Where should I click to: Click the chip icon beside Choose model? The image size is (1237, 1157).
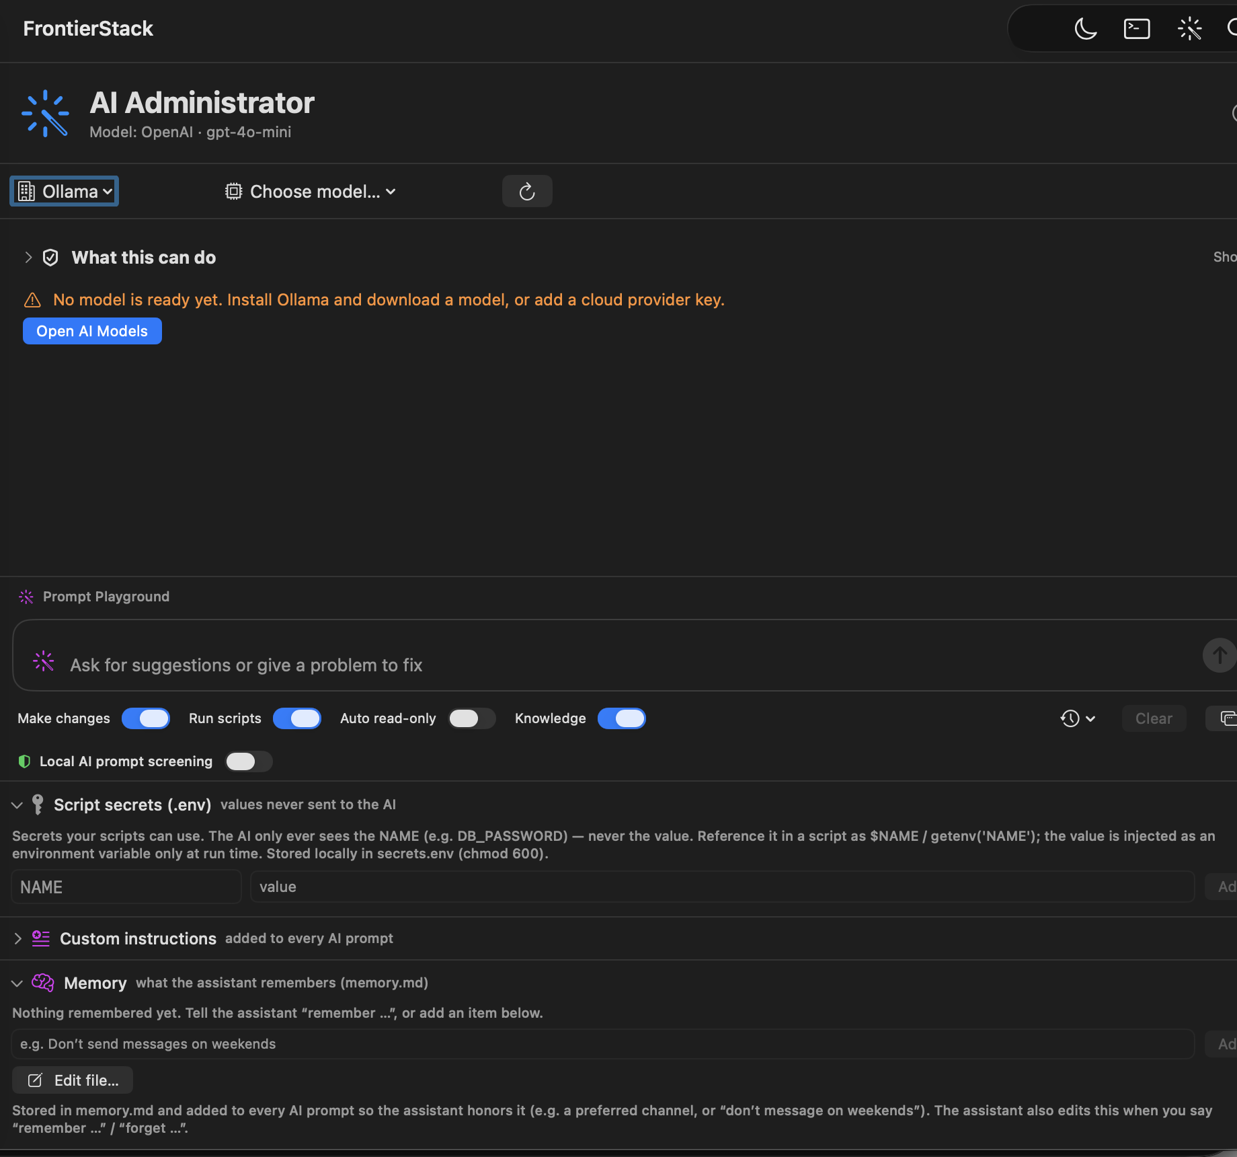click(233, 192)
